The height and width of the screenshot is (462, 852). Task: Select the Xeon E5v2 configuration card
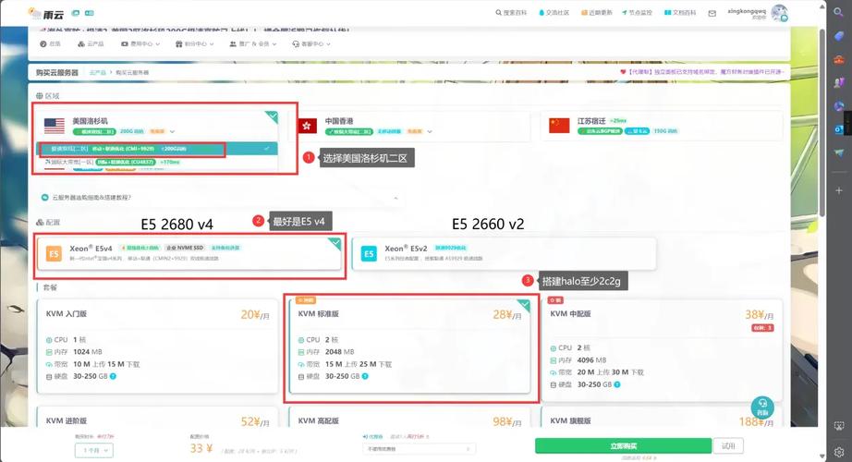[x=504, y=253]
